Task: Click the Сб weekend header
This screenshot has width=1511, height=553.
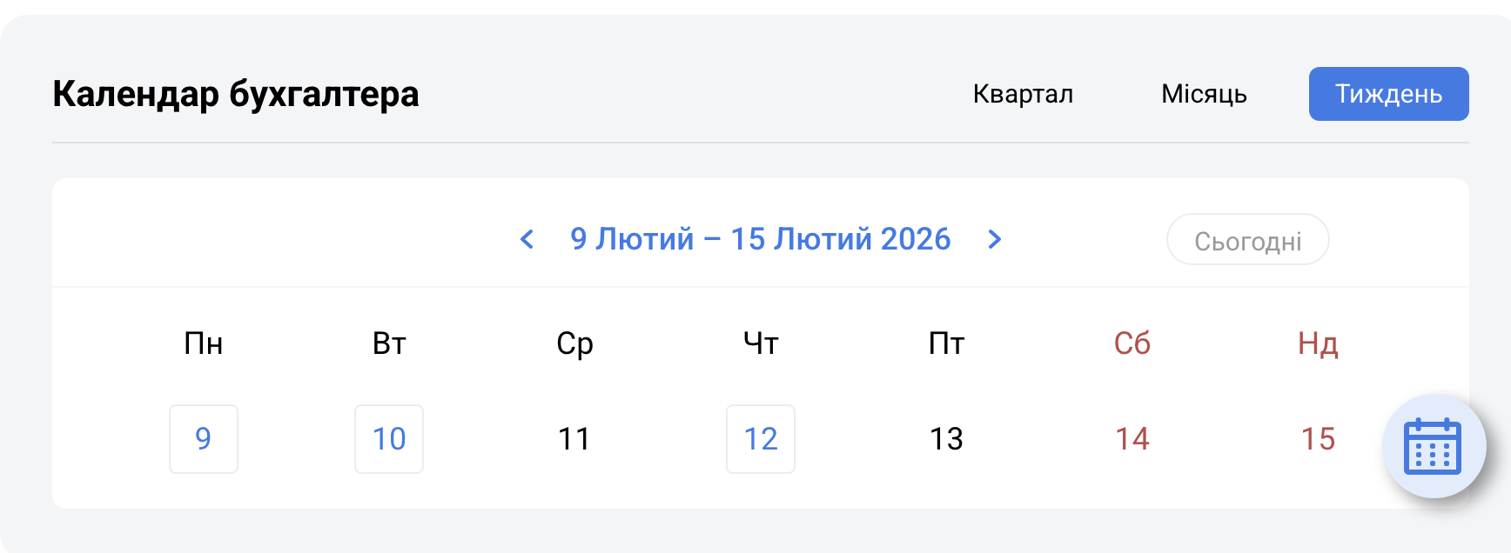Action: coord(1132,344)
